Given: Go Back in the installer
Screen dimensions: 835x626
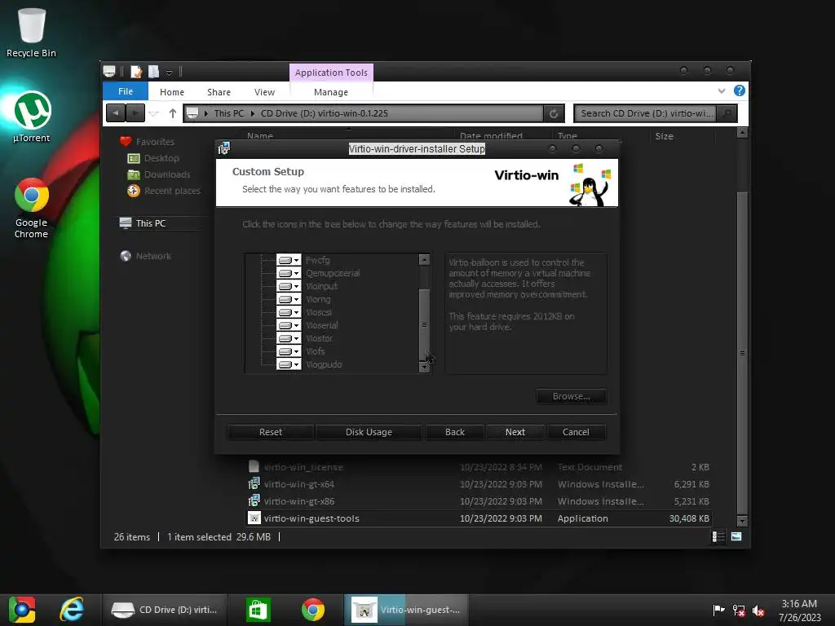Looking at the screenshot, I should point(455,432).
